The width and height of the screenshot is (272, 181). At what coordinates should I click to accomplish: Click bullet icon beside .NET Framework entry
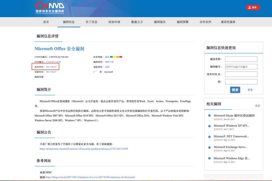[x=209, y=137]
